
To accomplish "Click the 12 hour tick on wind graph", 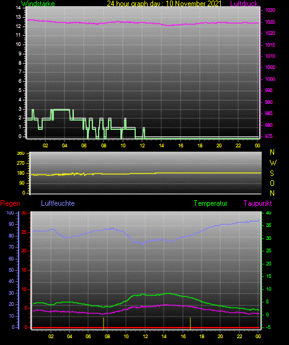I will (142, 145).
